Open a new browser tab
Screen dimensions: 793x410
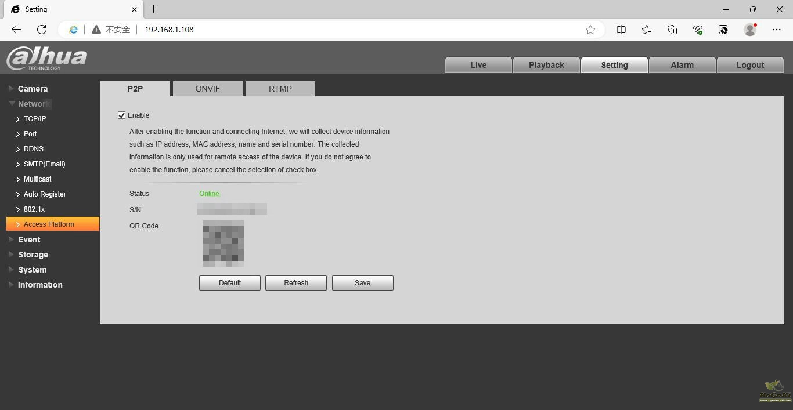(153, 9)
